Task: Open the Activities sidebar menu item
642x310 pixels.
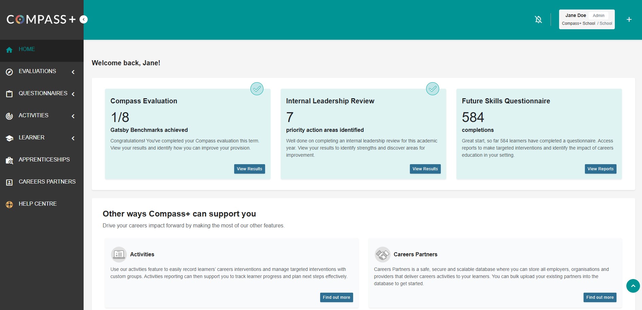Action: (33, 116)
